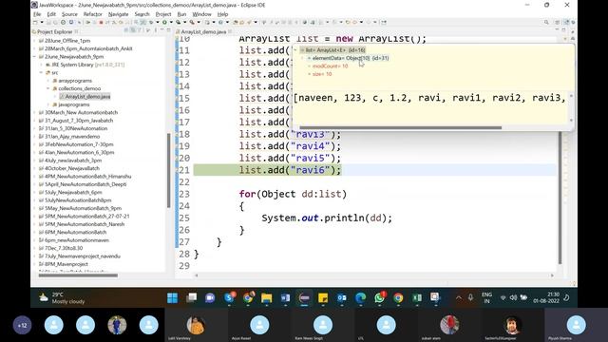Open Excel from the taskbar
This screenshot has height=342, width=608.
pos(417,297)
